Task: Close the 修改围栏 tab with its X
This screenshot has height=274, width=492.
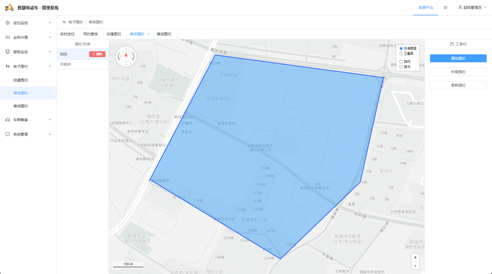Action: (x=148, y=34)
